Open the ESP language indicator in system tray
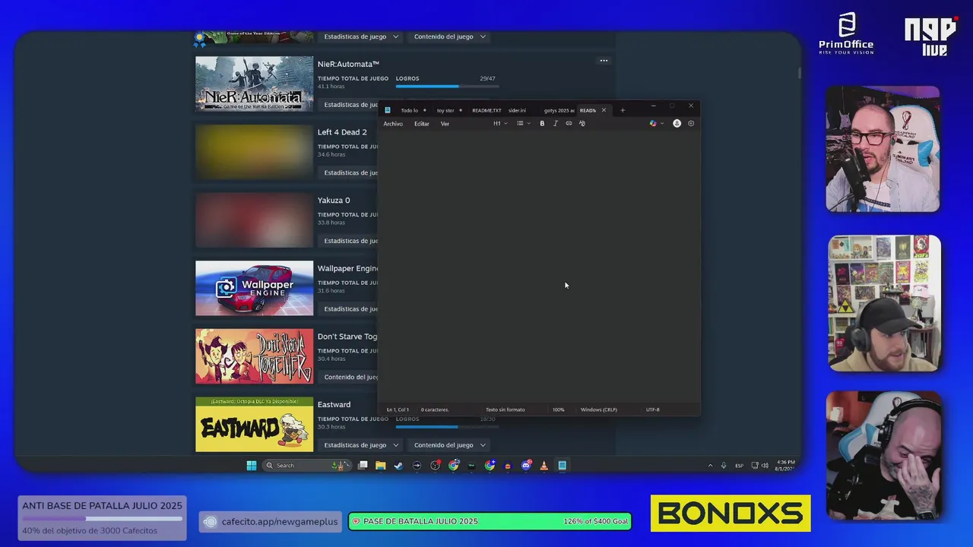Viewport: 973px width, 547px height. click(739, 466)
